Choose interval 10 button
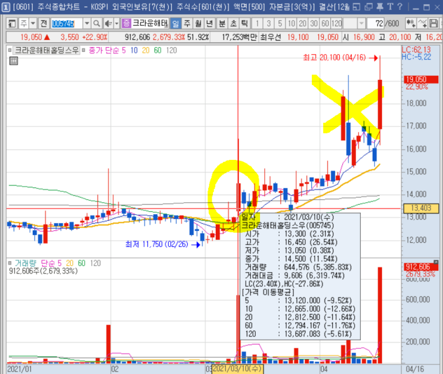443x374 pixels. click(292, 23)
